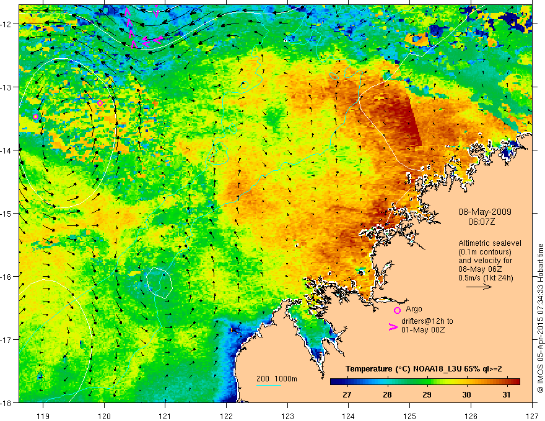Click the '0.5m/s (1kt 24h)' text
The width and height of the screenshot is (545, 421).
coord(486,278)
